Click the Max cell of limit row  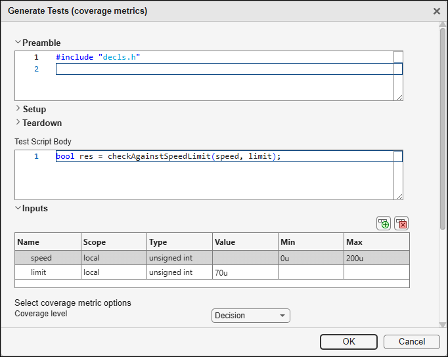coord(377,272)
